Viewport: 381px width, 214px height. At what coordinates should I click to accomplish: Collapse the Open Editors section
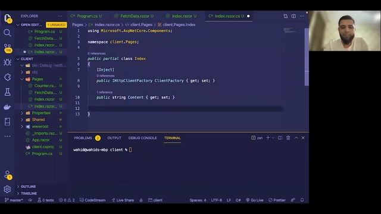(18, 25)
